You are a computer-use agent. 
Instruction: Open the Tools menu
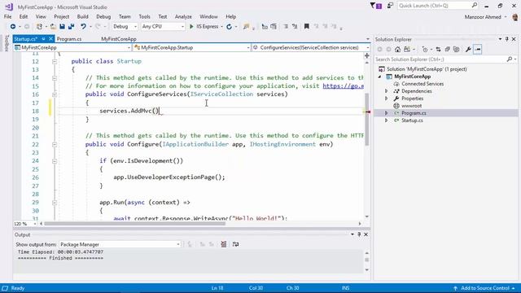click(144, 16)
